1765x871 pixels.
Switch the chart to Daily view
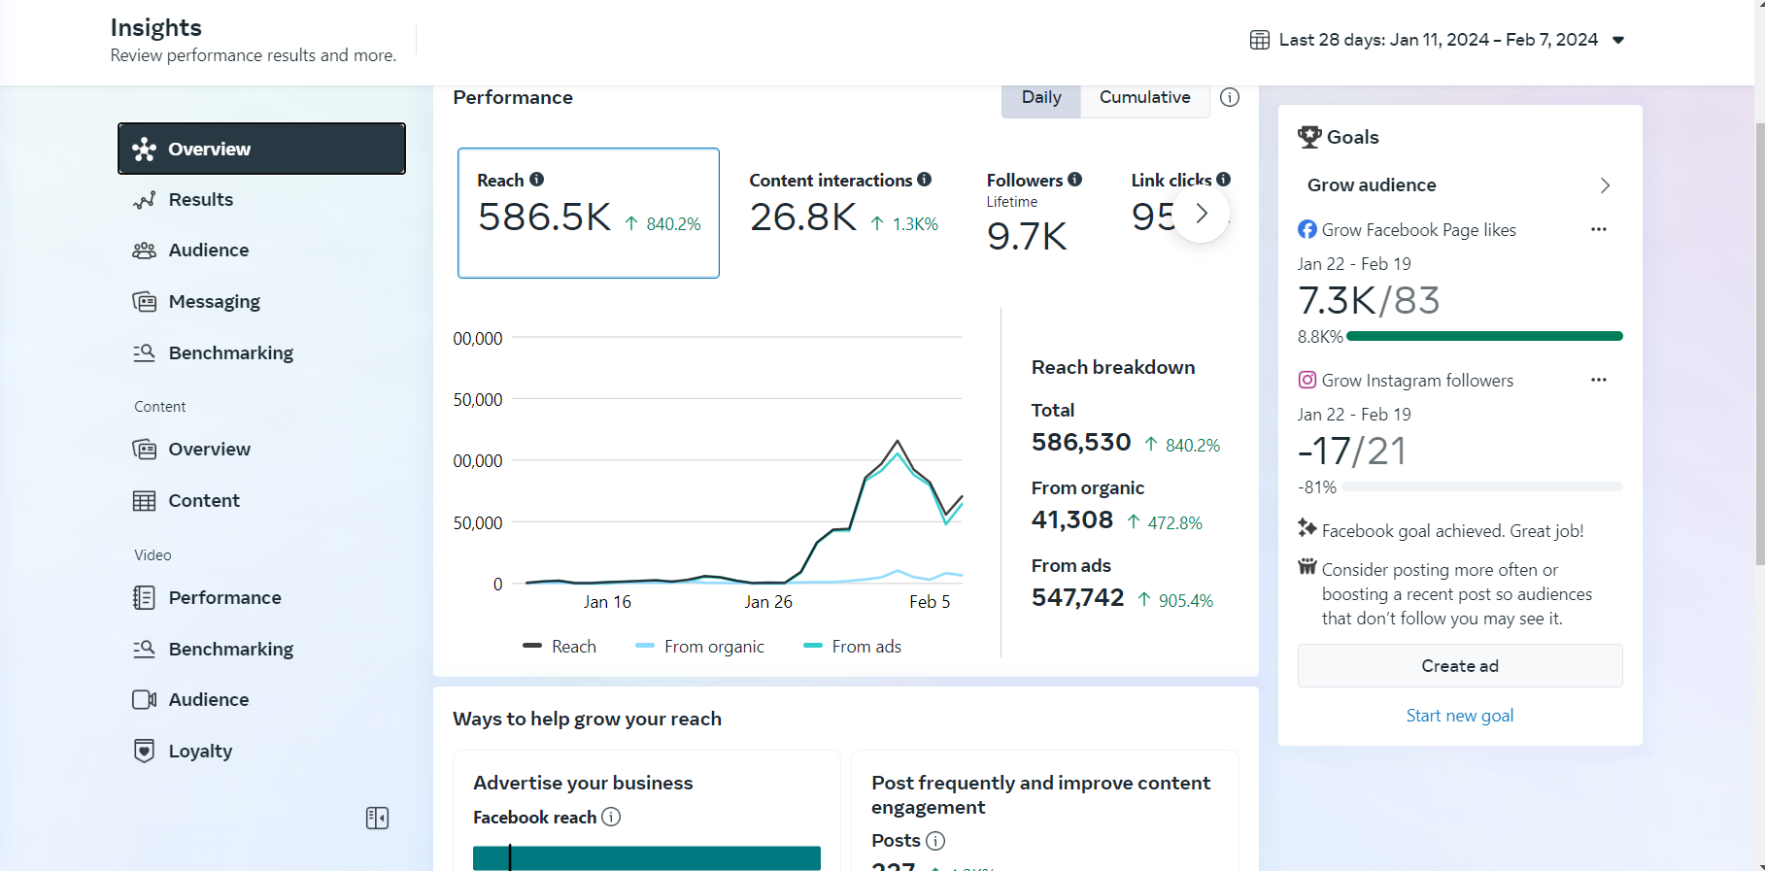coord(1040,97)
